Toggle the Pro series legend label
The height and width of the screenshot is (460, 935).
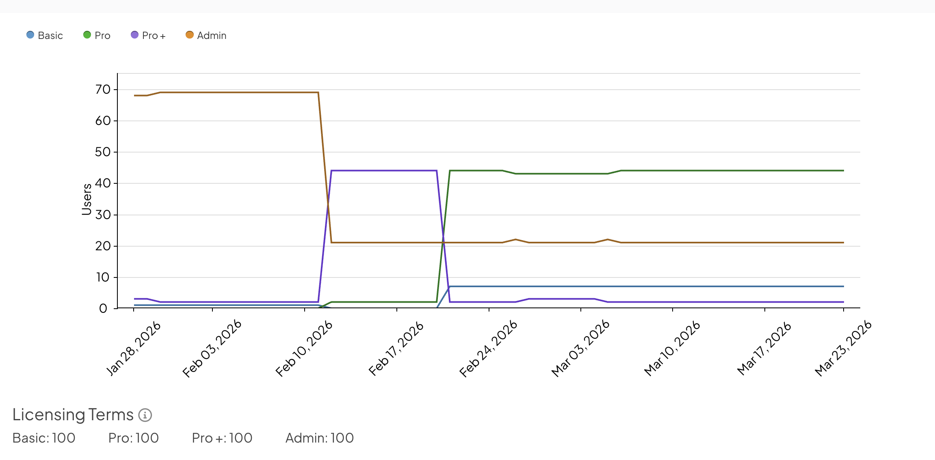point(102,36)
